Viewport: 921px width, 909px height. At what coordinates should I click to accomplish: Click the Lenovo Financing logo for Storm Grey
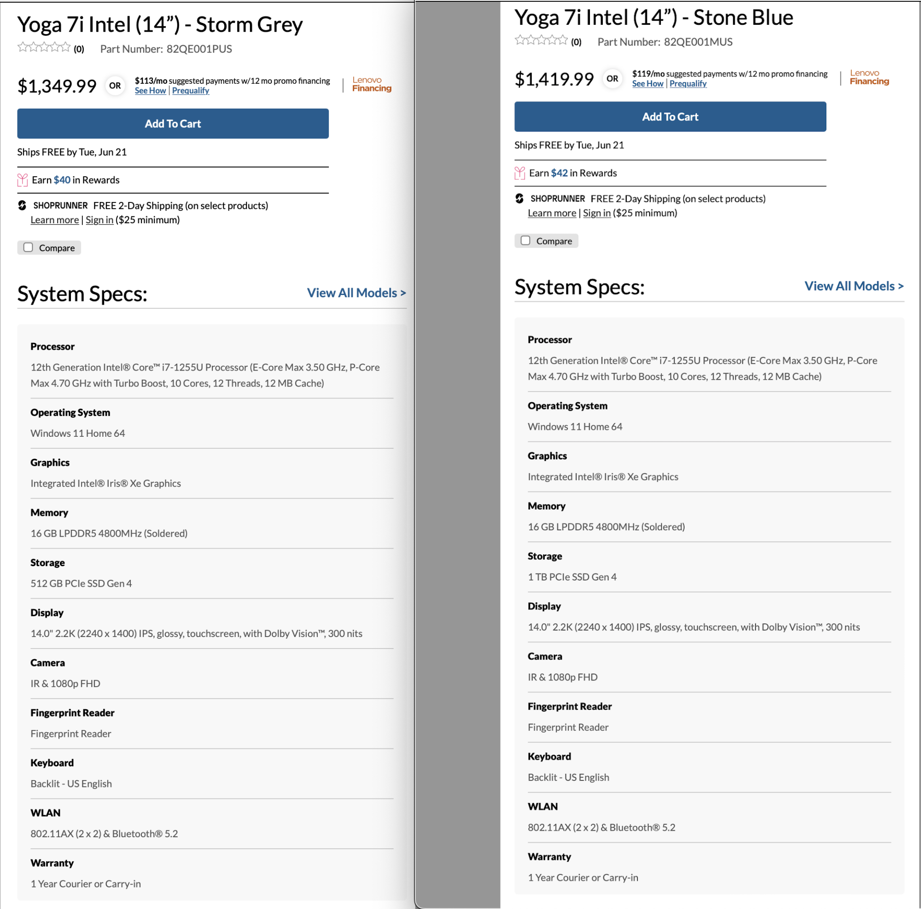coord(372,84)
